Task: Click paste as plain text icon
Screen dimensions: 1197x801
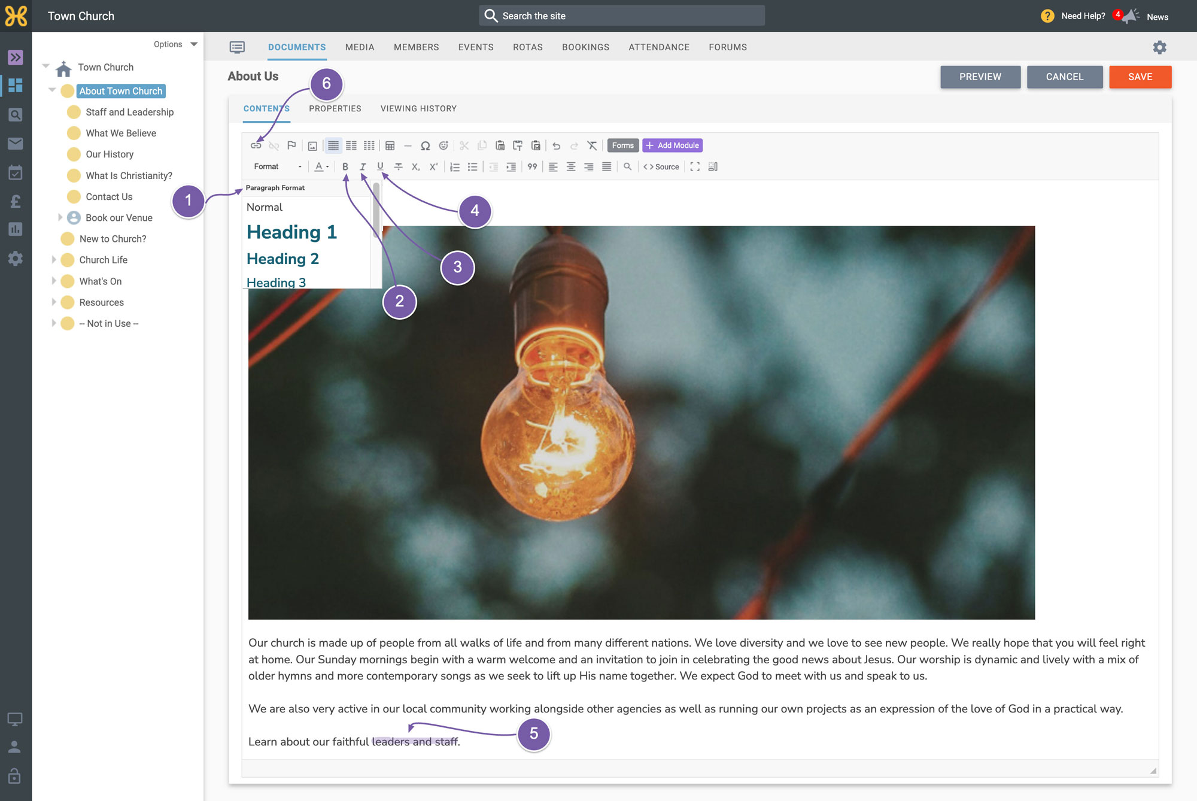Action: pyautogui.click(x=518, y=145)
